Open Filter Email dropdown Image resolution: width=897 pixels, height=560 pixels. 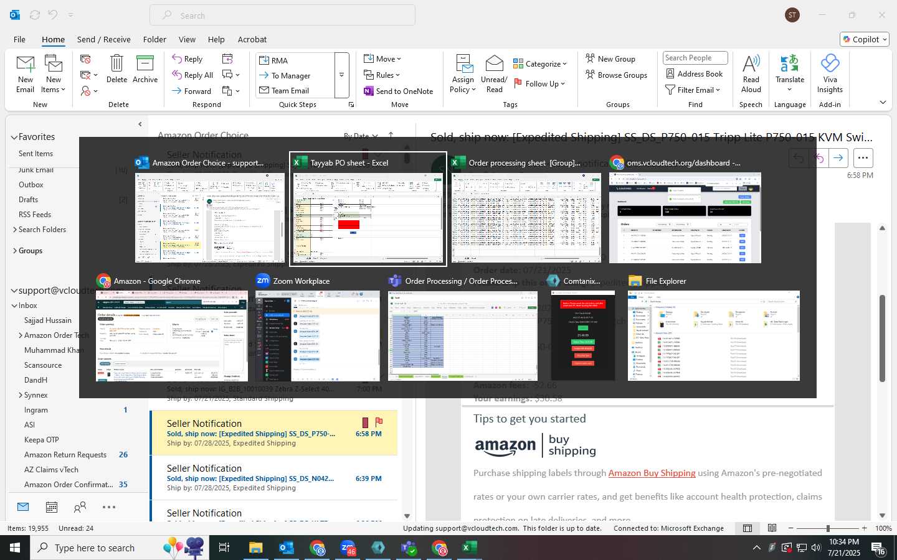pos(693,90)
